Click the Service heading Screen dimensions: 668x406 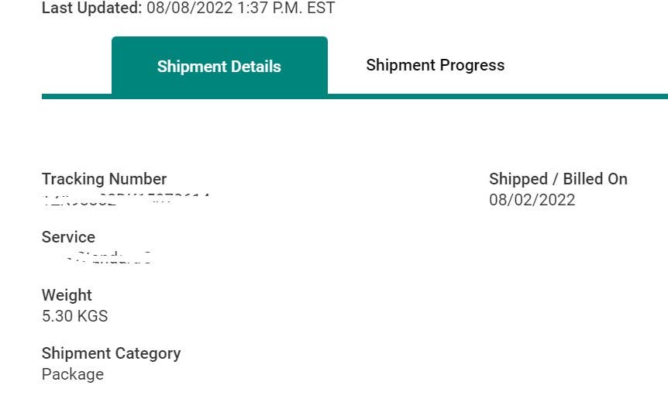(68, 237)
